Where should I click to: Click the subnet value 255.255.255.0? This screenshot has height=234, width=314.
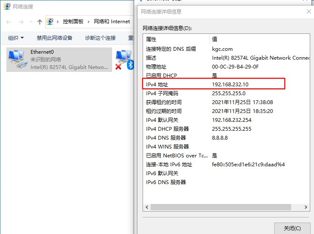click(229, 94)
